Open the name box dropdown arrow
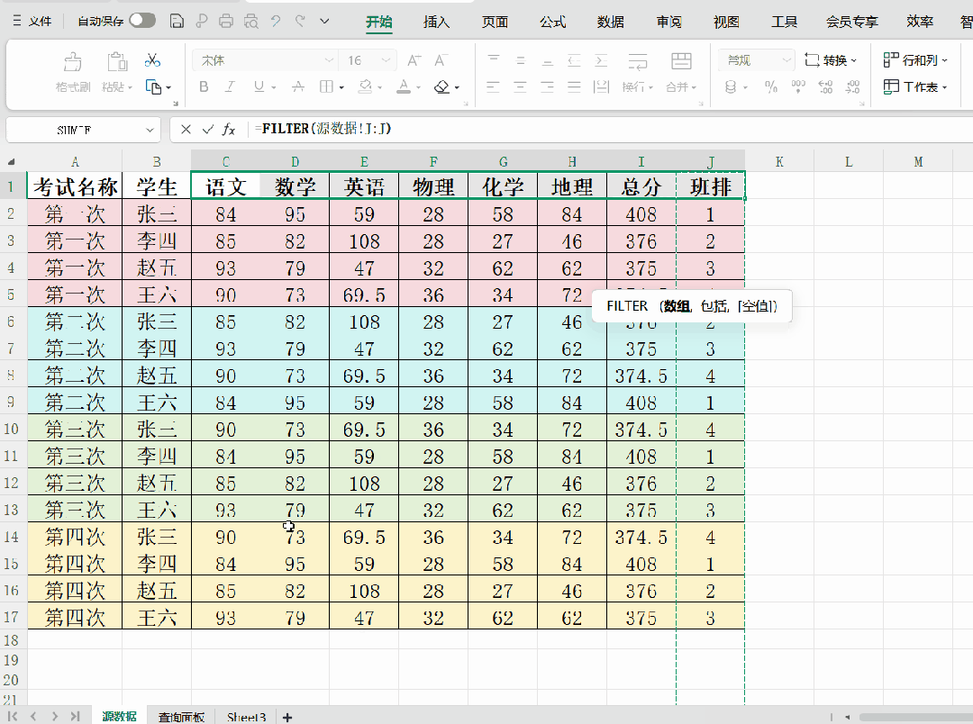Image resolution: width=973 pixels, height=724 pixels. click(150, 130)
